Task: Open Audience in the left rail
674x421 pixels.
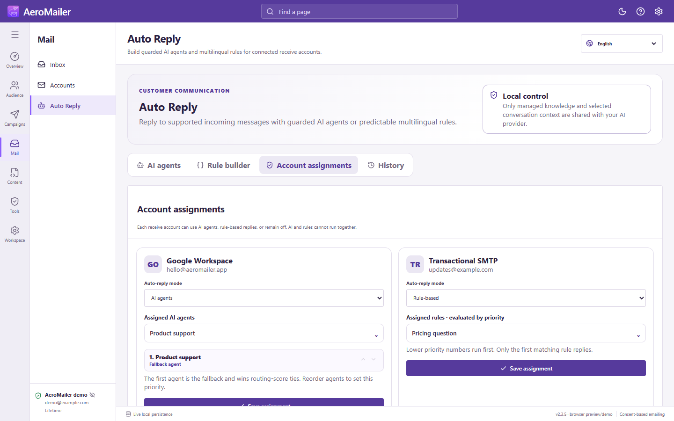Action: coord(15,89)
